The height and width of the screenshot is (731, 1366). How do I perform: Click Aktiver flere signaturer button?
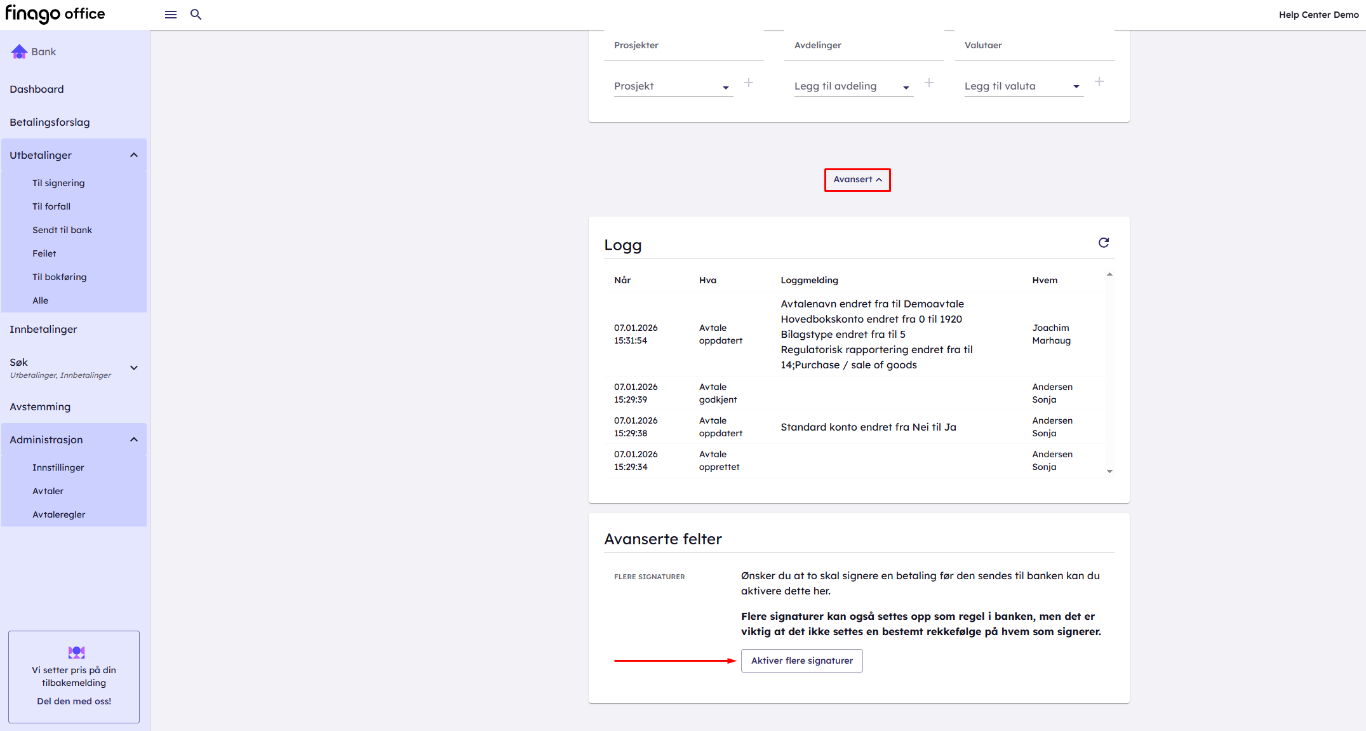pos(801,661)
